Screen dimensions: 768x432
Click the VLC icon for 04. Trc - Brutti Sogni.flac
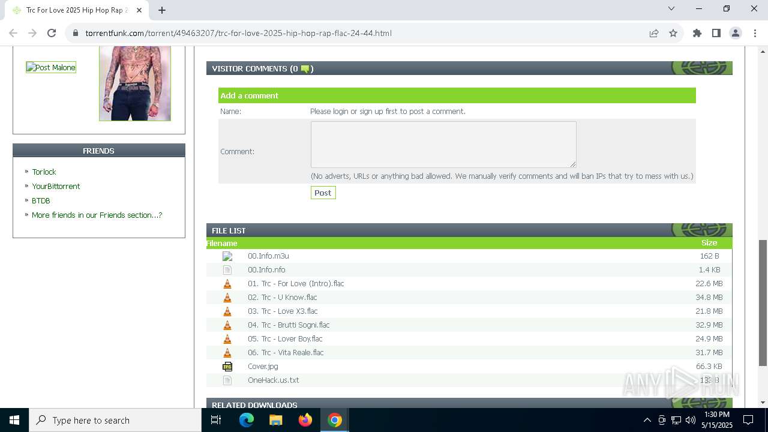227,325
